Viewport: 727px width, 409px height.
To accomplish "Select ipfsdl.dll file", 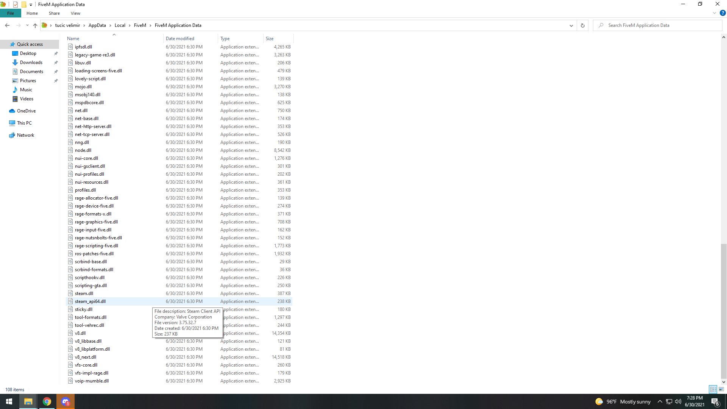I will [179, 47].
